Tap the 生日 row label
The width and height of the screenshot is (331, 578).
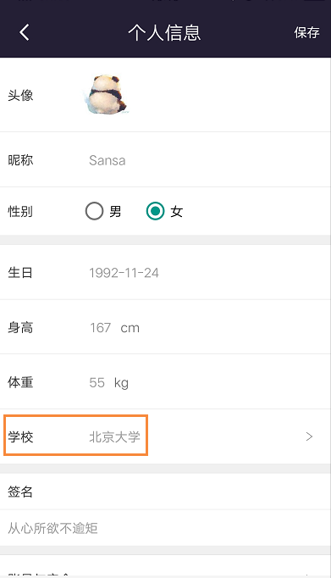point(20,273)
